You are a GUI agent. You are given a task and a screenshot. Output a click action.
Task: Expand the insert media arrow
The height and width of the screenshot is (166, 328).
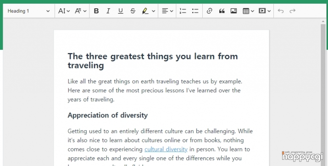[269, 11]
